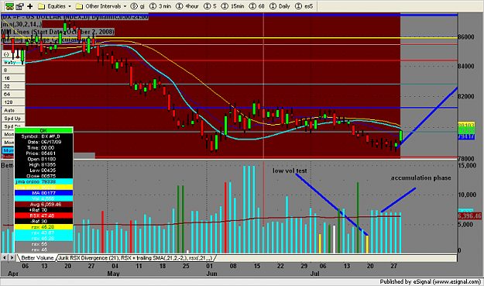The image size is (484, 286).
Task: Click the 'High 81355' data row
Action: click(x=43, y=164)
